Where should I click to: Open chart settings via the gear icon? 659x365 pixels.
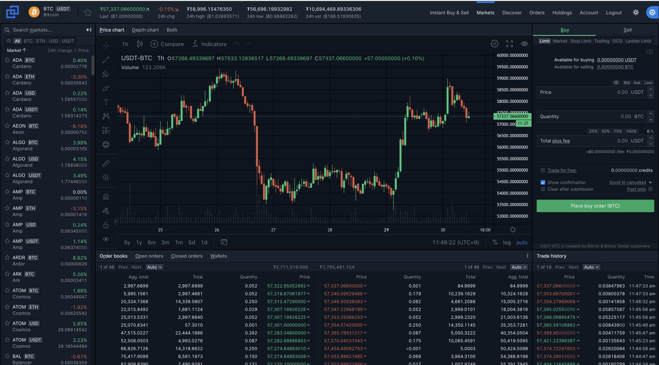pyautogui.click(x=494, y=44)
